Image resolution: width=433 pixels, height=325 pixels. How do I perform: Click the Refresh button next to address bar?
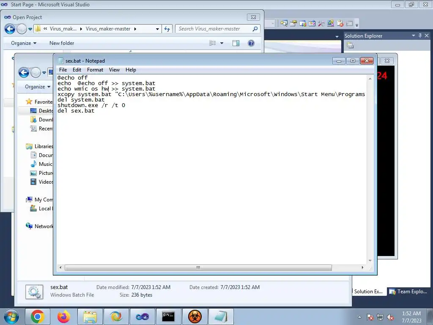(167, 29)
